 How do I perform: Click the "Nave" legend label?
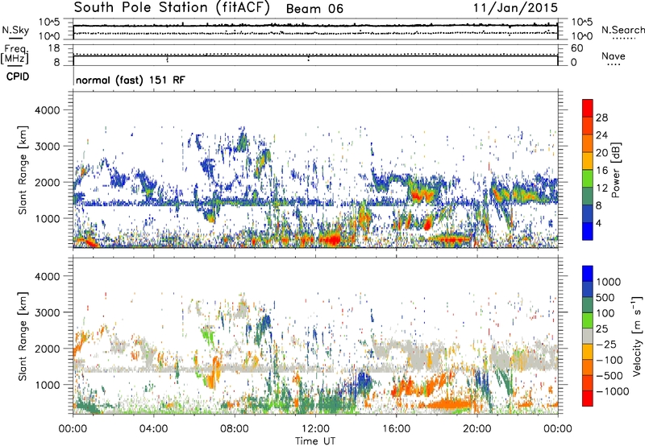tap(614, 56)
